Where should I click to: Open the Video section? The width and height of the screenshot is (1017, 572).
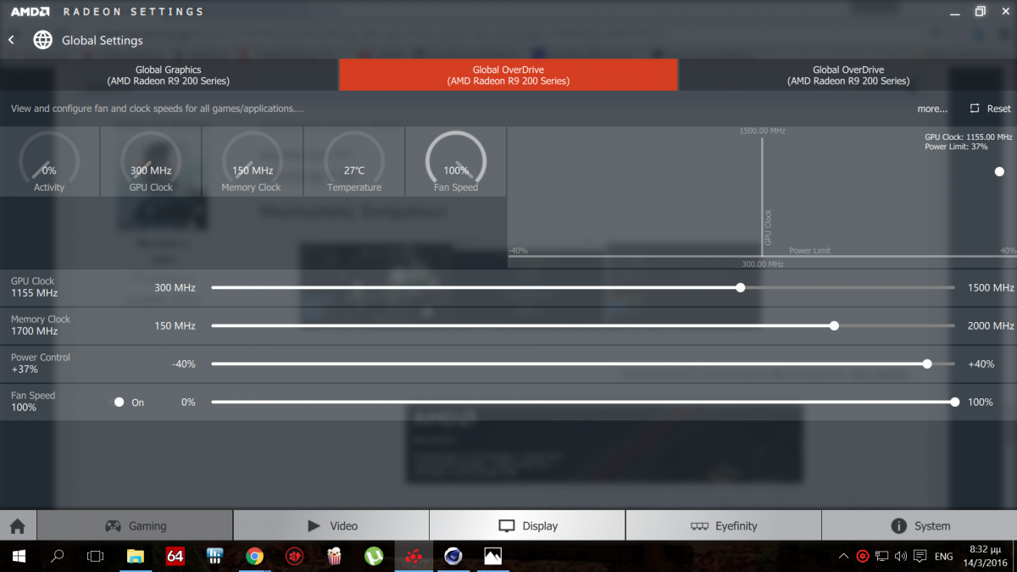click(331, 525)
